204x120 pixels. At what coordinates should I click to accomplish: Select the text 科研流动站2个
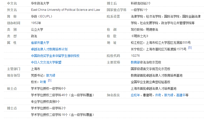click(x=141, y=3)
